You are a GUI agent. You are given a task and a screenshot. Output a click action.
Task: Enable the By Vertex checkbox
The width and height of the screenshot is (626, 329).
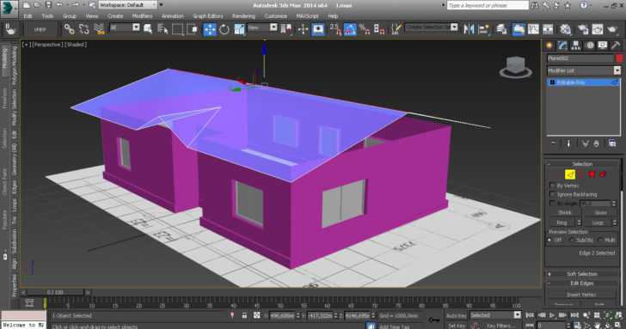[553, 186]
